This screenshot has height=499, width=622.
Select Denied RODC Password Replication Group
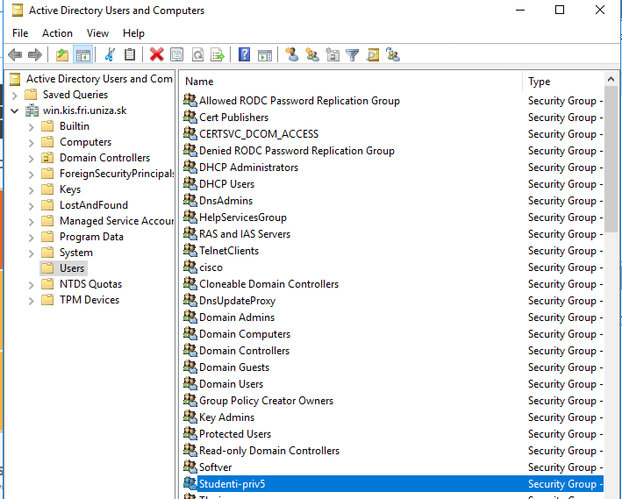pos(297,151)
